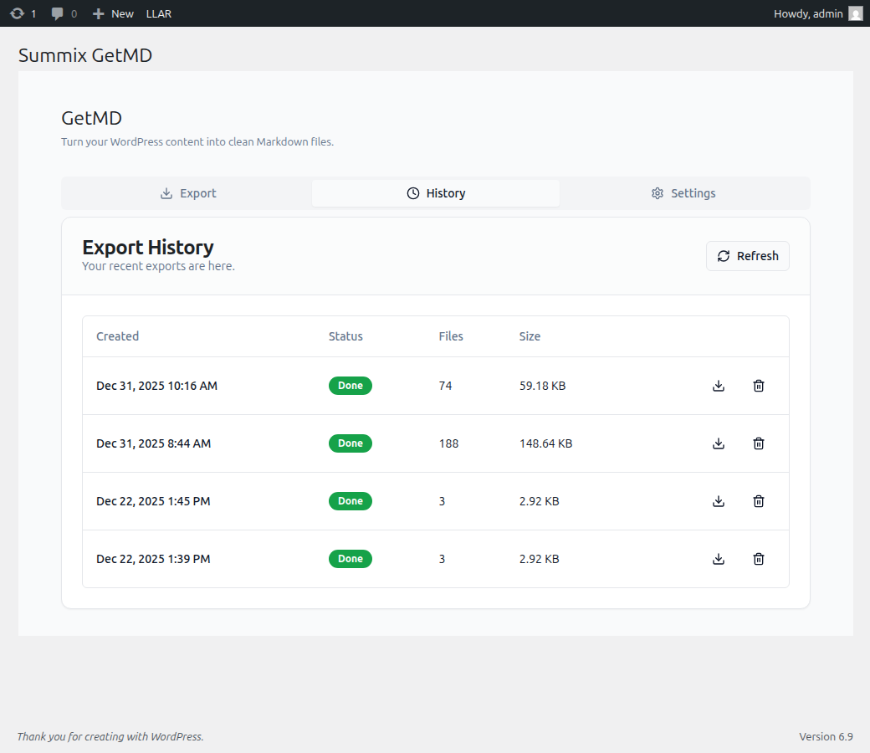Download the Dec 31, 2025 8:44 AM export
Viewport: 870px width, 753px height.
point(719,443)
